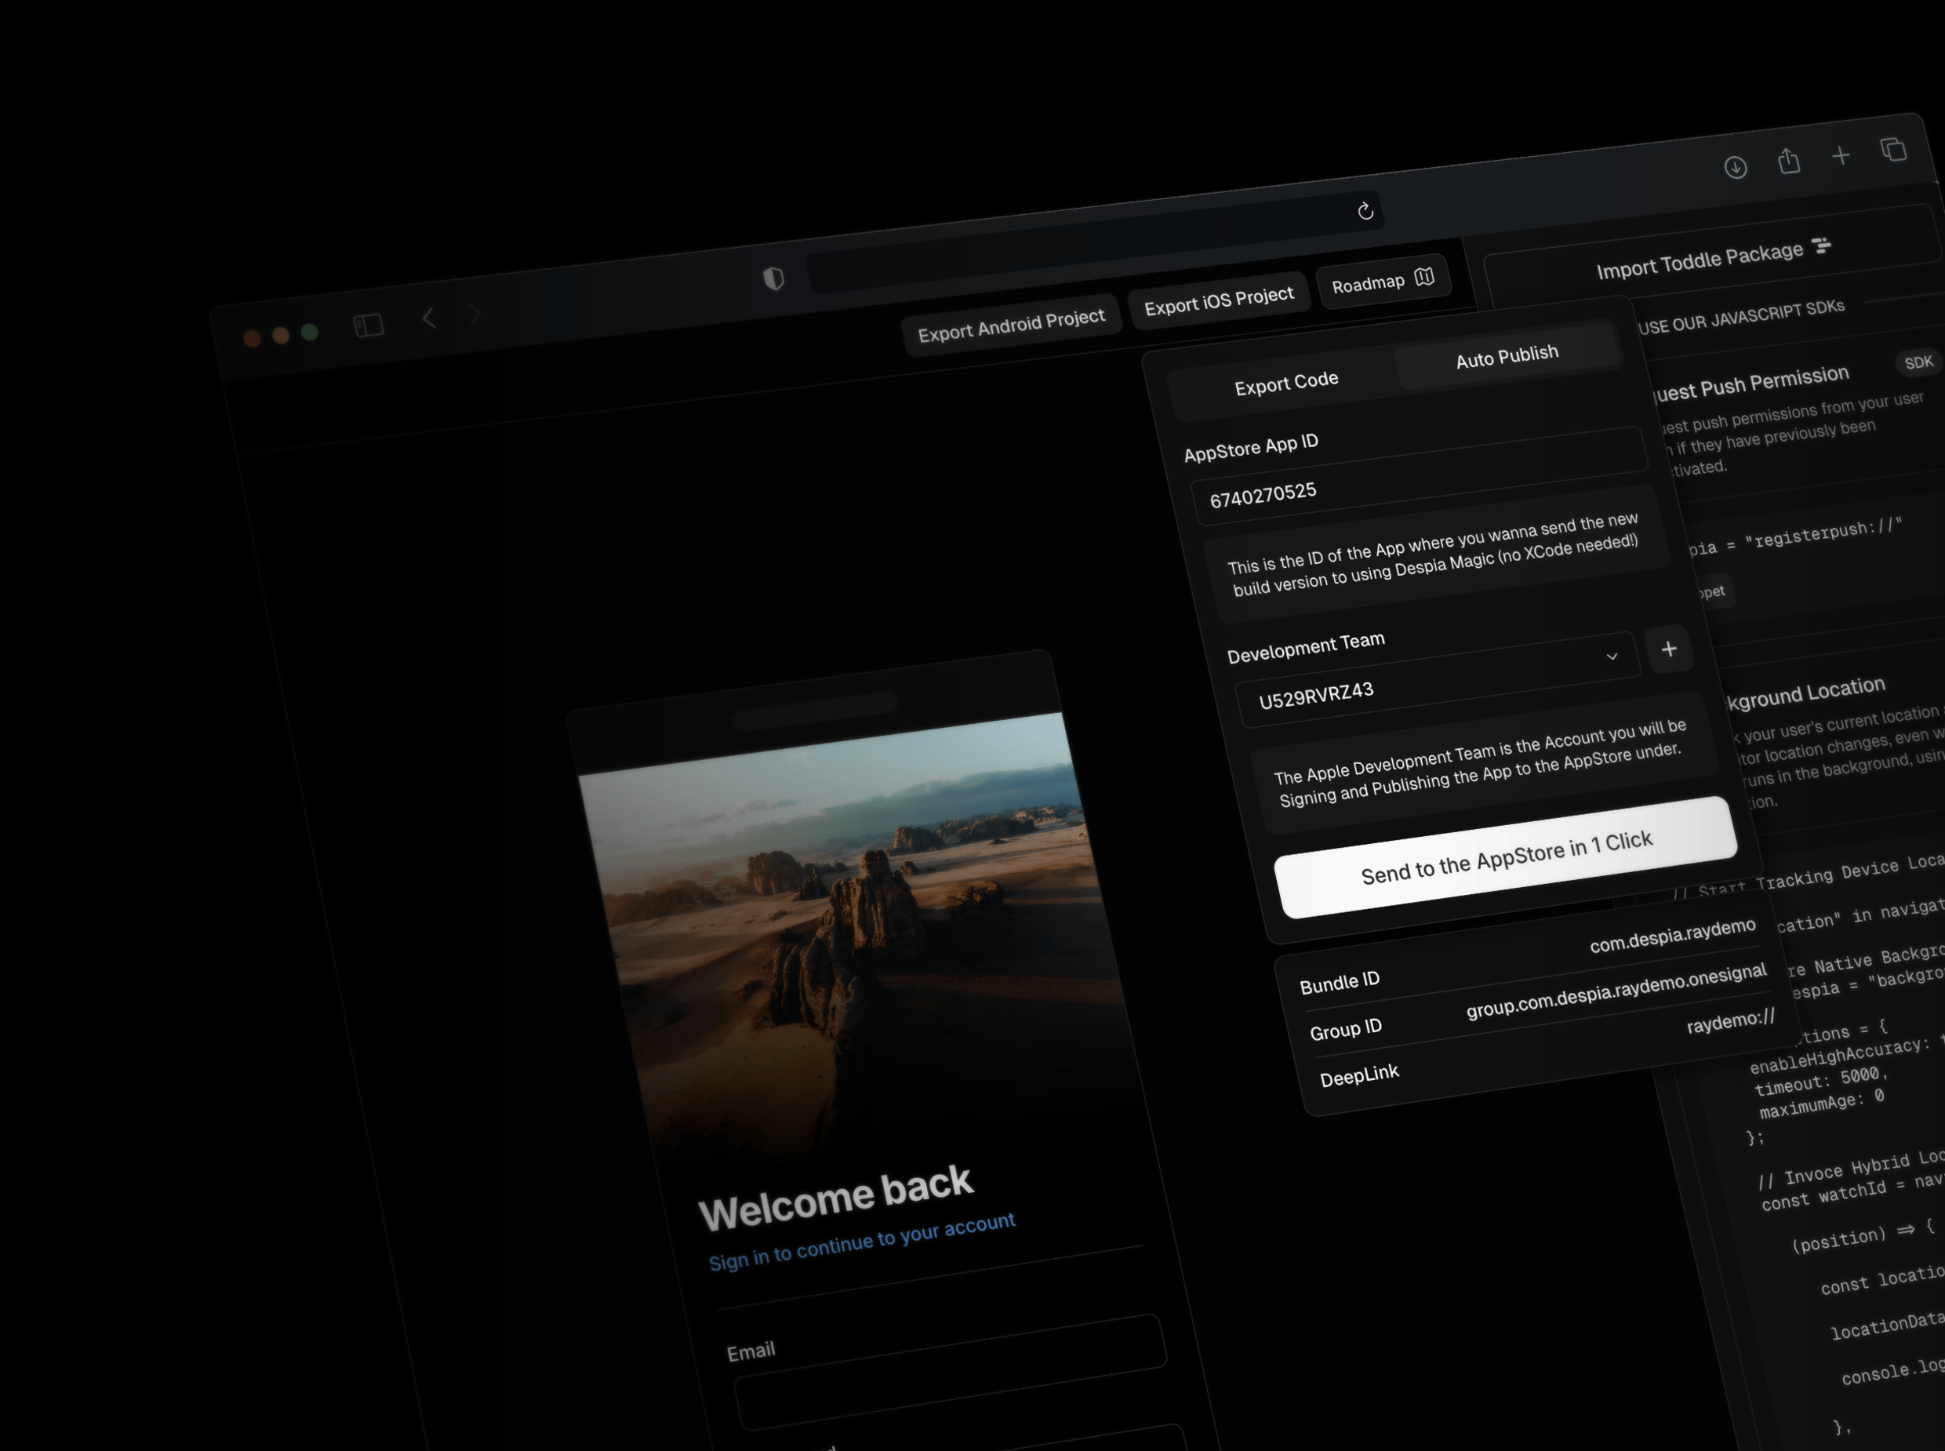The height and width of the screenshot is (1451, 1945).
Task: Expand the Development Team dropdown chevron
Action: (1612, 656)
